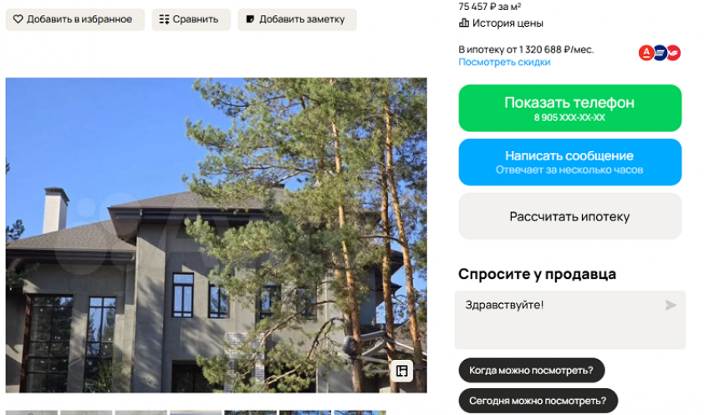Click the red Alfa-Bank logo
Image resolution: width=704 pixels, height=415 pixels.
pyautogui.click(x=646, y=53)
